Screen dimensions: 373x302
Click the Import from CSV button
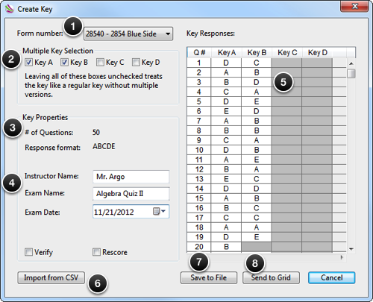tap(51, 277)
